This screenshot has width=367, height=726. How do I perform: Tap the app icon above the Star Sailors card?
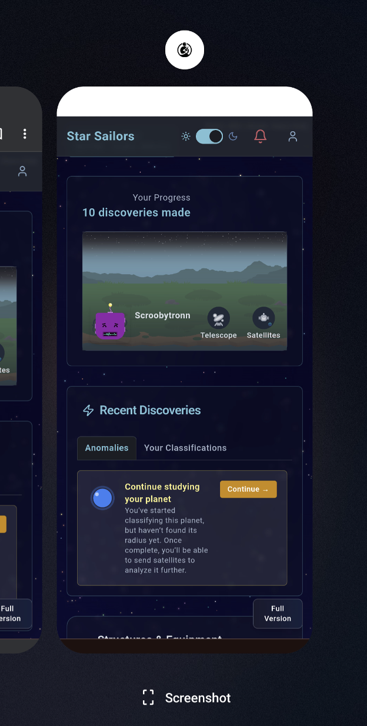coord(184,50)
